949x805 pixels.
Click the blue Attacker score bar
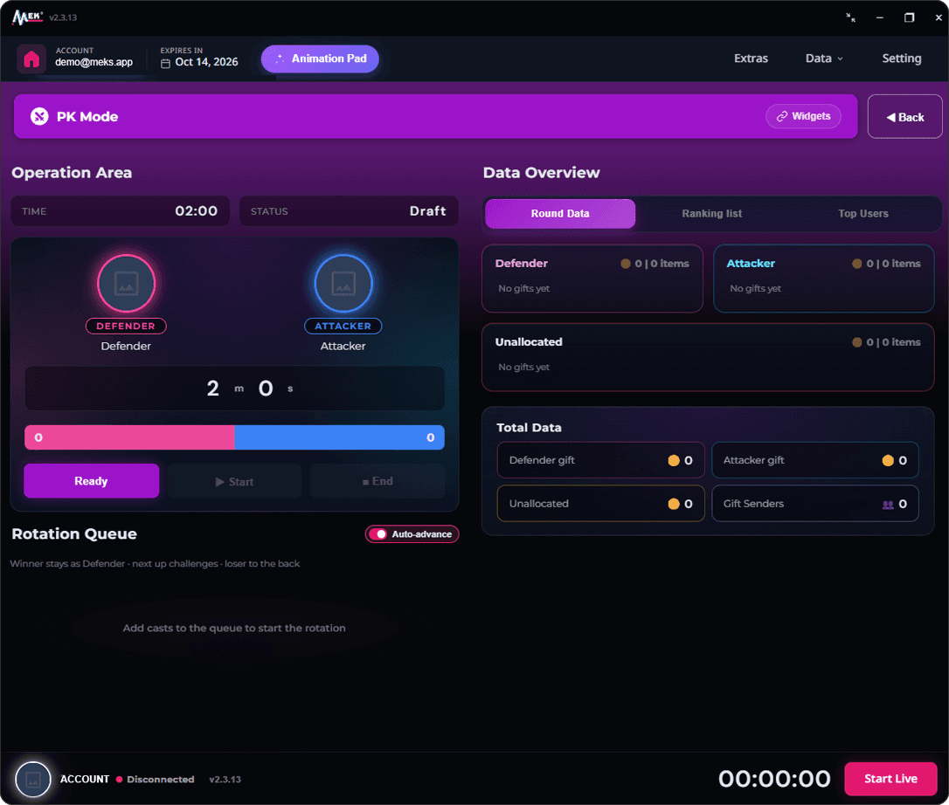pos(340,437)
